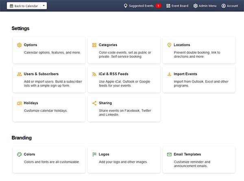Open the Sharing settings title
The width and height of the screenshot is (244, 181).
(x=105, y=103)
